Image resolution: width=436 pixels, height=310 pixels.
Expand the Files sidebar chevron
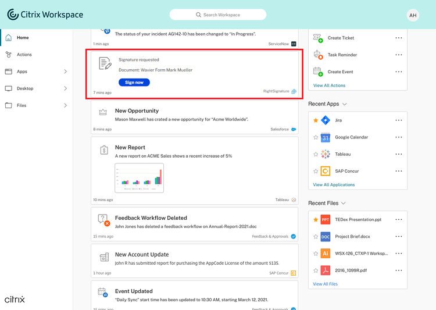(x=65, y=105)
